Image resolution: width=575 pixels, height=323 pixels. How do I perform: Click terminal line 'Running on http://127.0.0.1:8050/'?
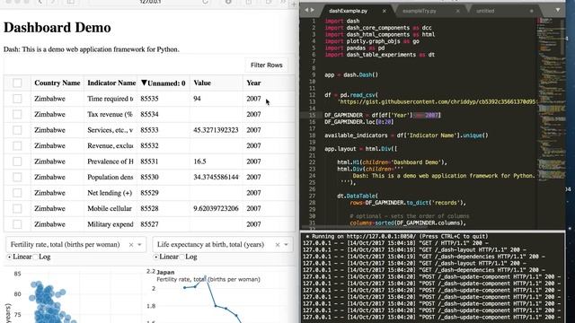(397, 236)
